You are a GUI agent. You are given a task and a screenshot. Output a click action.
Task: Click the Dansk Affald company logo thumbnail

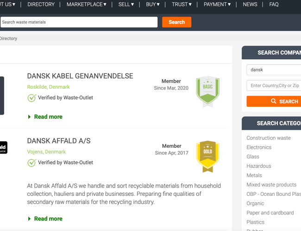[3, 147]
